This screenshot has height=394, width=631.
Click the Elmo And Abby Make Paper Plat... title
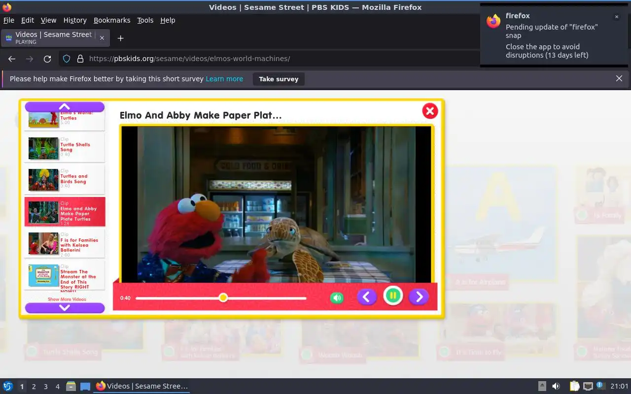click(201, 115)
